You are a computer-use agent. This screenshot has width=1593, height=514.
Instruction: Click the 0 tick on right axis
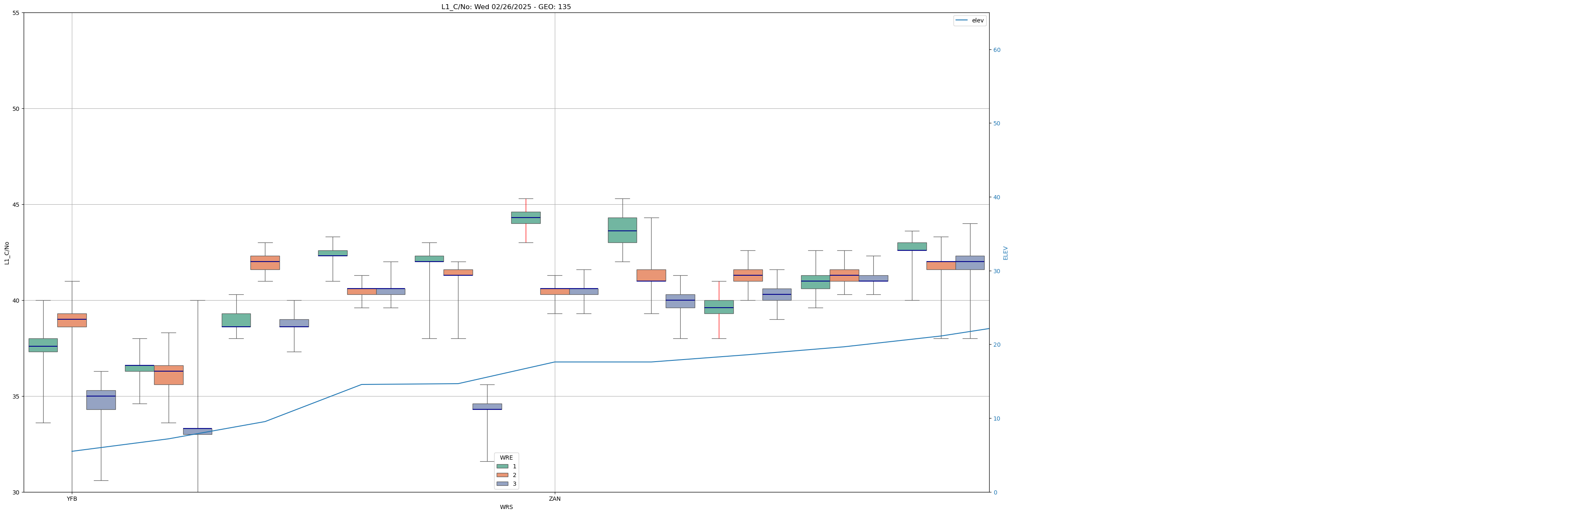click(995, 492)
